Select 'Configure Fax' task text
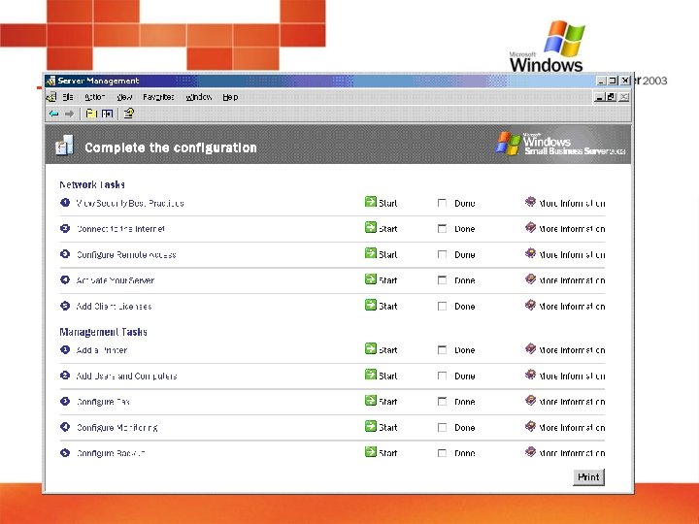The width and height of the screenshot is (699, 524). point(103,402)
